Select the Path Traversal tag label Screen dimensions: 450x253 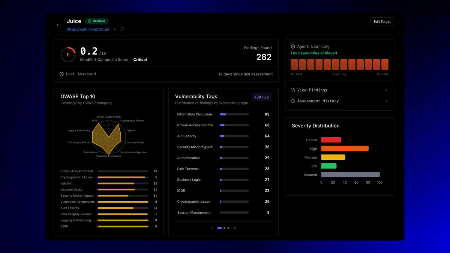(188, 169)
